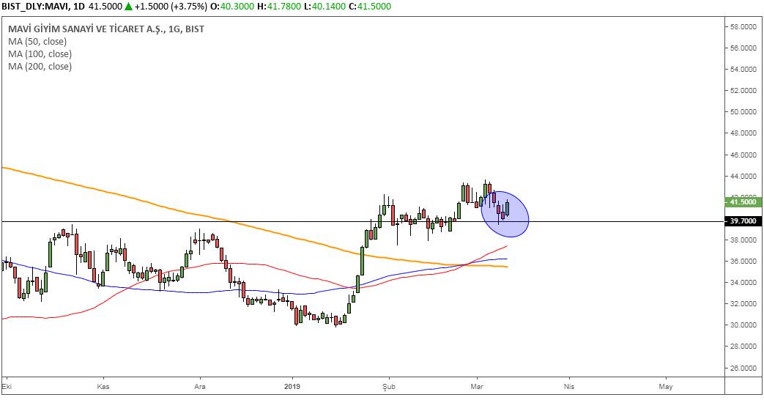Click the 38.0000 price axis label
This screenshot has height=400, width=764.
tap(743, 240)
